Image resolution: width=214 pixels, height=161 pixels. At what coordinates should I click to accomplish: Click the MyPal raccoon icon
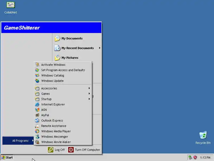click(37, 115)
